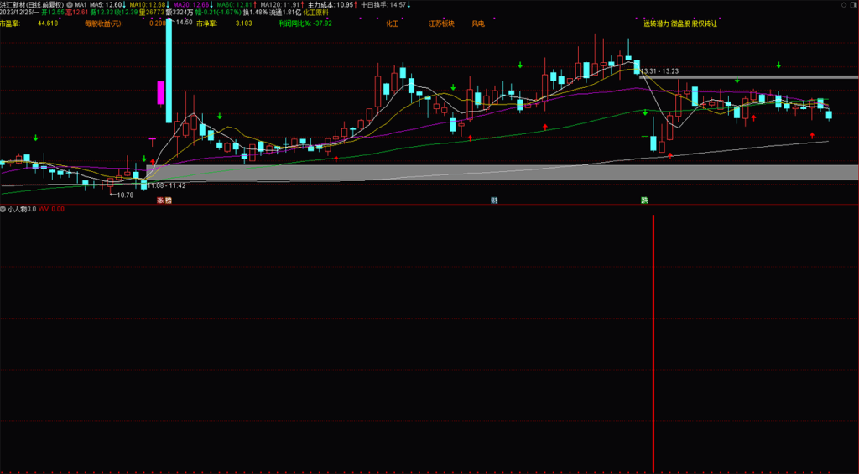Open the settings circle beside 小人物3.0
859x474 pixels.
pos(3,209)
